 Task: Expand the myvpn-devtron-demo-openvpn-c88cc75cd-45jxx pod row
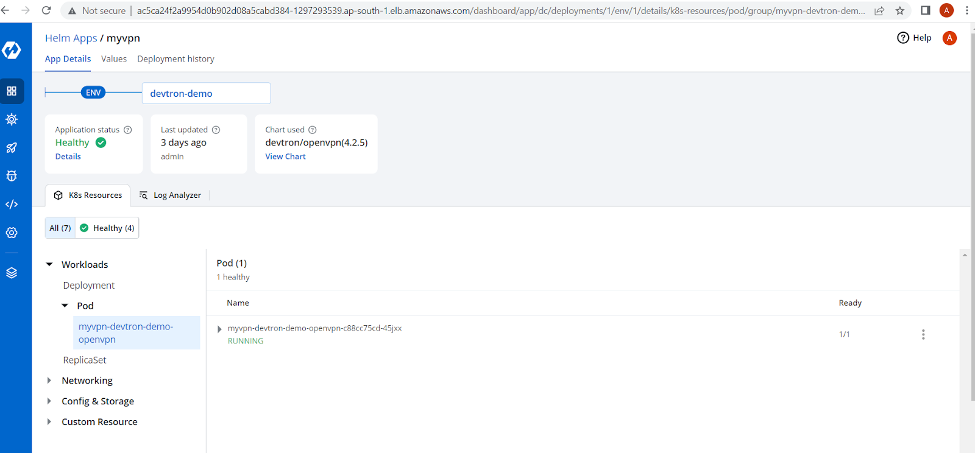219,329
